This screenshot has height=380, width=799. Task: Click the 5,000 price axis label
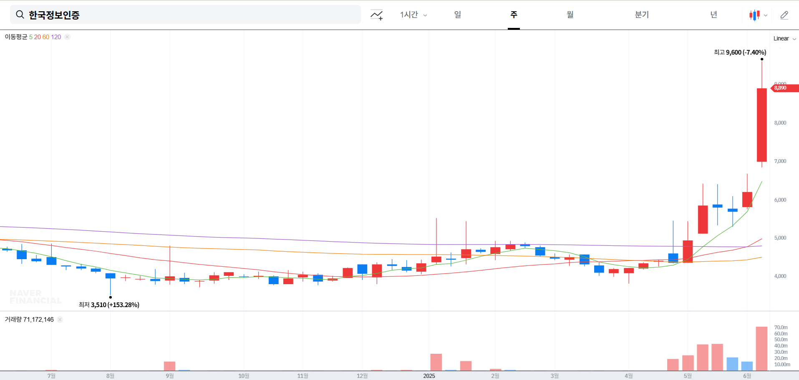click(780, 238)
